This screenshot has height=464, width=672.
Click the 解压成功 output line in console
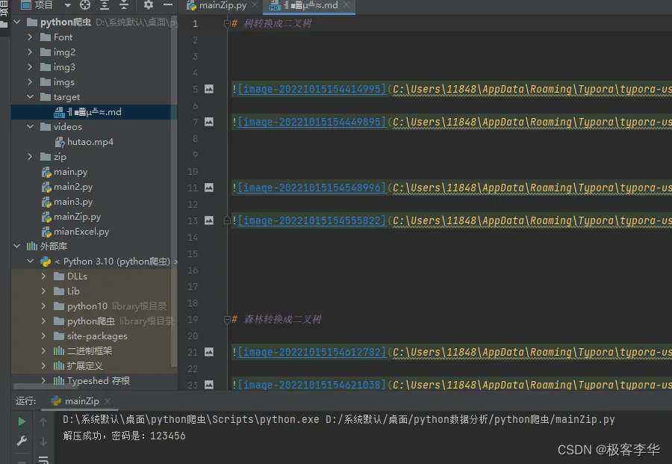click(124, 436)
